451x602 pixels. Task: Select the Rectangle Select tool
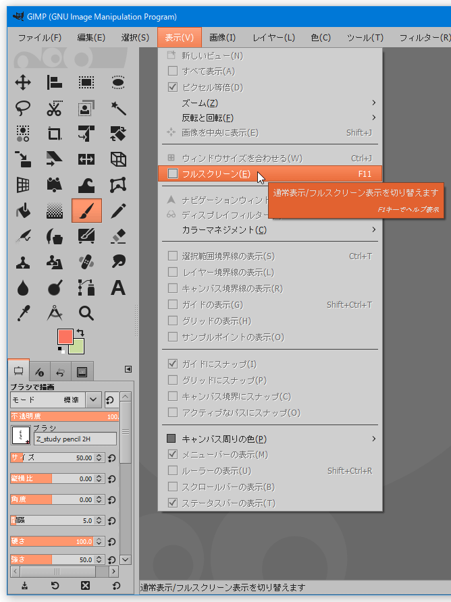(86, 82)
